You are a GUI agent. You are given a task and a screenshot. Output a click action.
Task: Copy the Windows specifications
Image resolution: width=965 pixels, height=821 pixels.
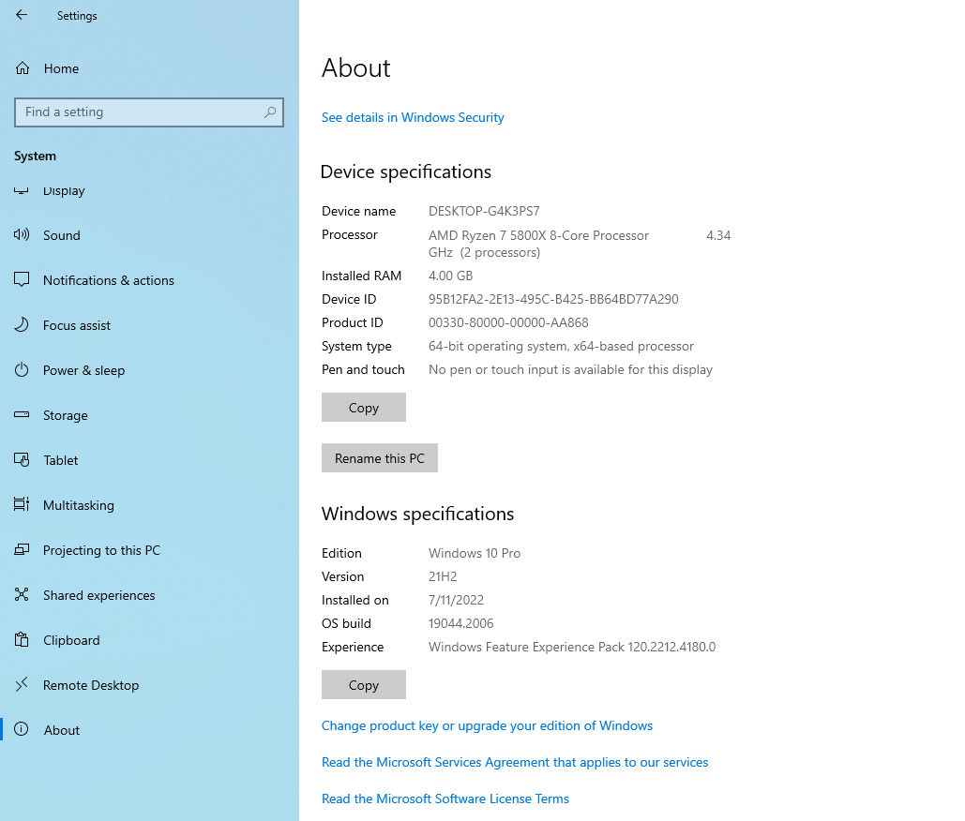pos(364,684)
